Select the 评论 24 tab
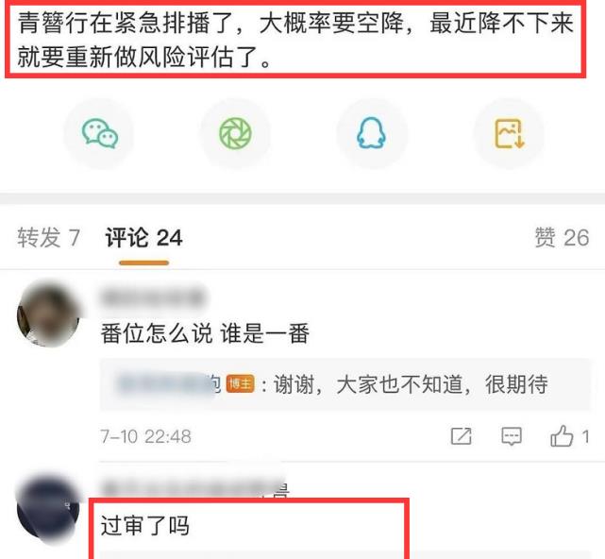Viewport: 605px width, 559px height. coord(143,237)
